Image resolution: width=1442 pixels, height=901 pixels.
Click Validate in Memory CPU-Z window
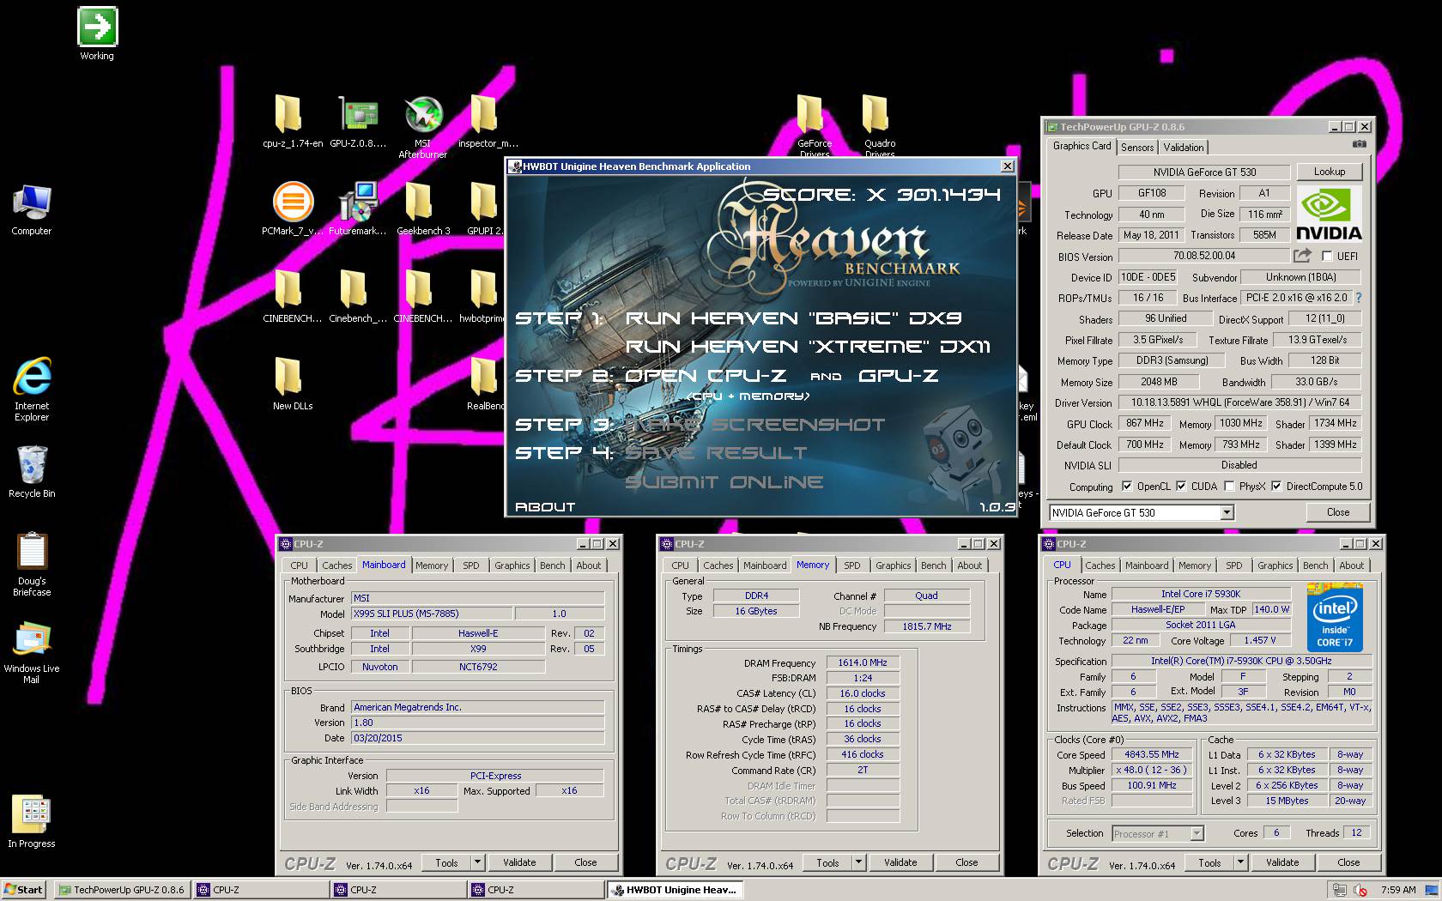(900, 862)
